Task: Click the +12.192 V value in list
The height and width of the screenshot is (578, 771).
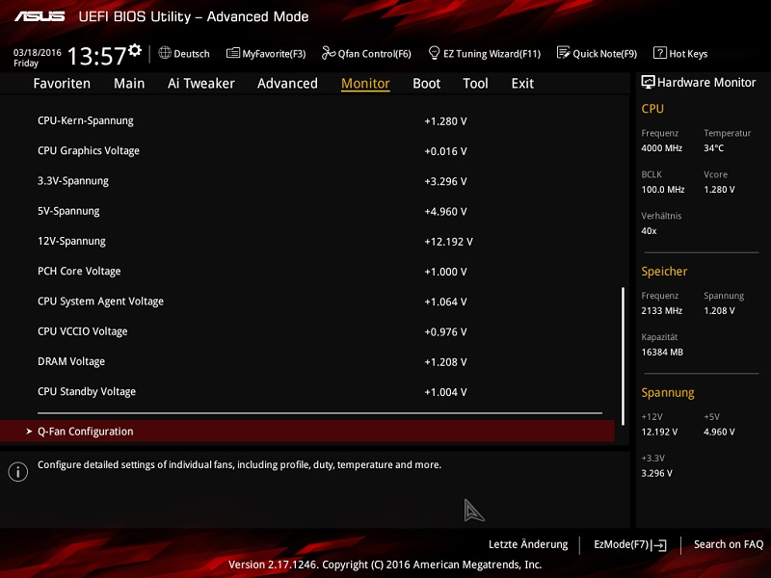Action: coord(448,242)
